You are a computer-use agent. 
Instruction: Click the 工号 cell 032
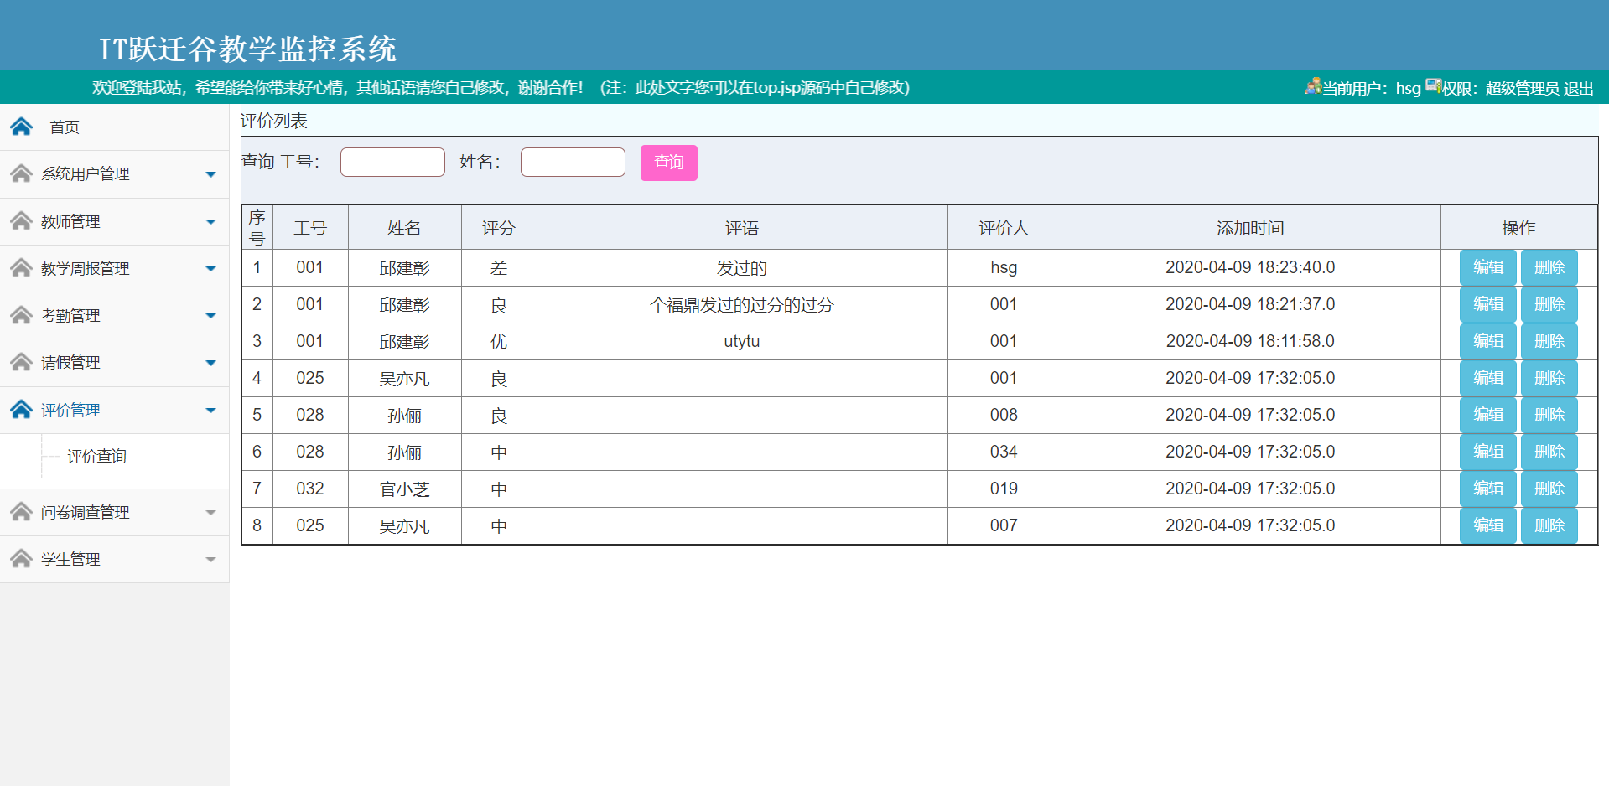coord(309,489)
